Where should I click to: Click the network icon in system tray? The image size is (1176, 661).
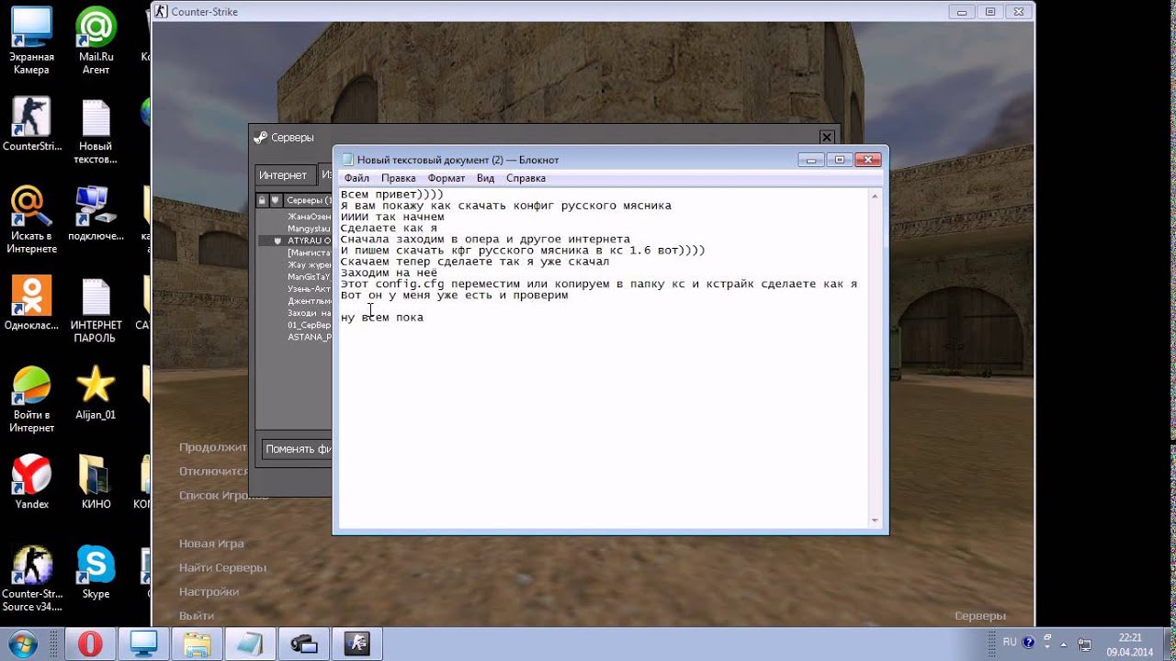click(1085, 644)
